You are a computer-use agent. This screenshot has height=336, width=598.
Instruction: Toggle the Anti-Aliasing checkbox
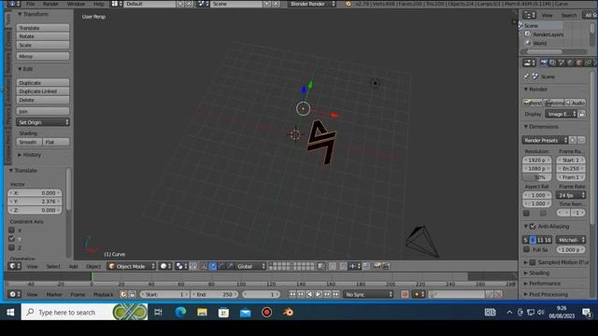pos(533,226)
